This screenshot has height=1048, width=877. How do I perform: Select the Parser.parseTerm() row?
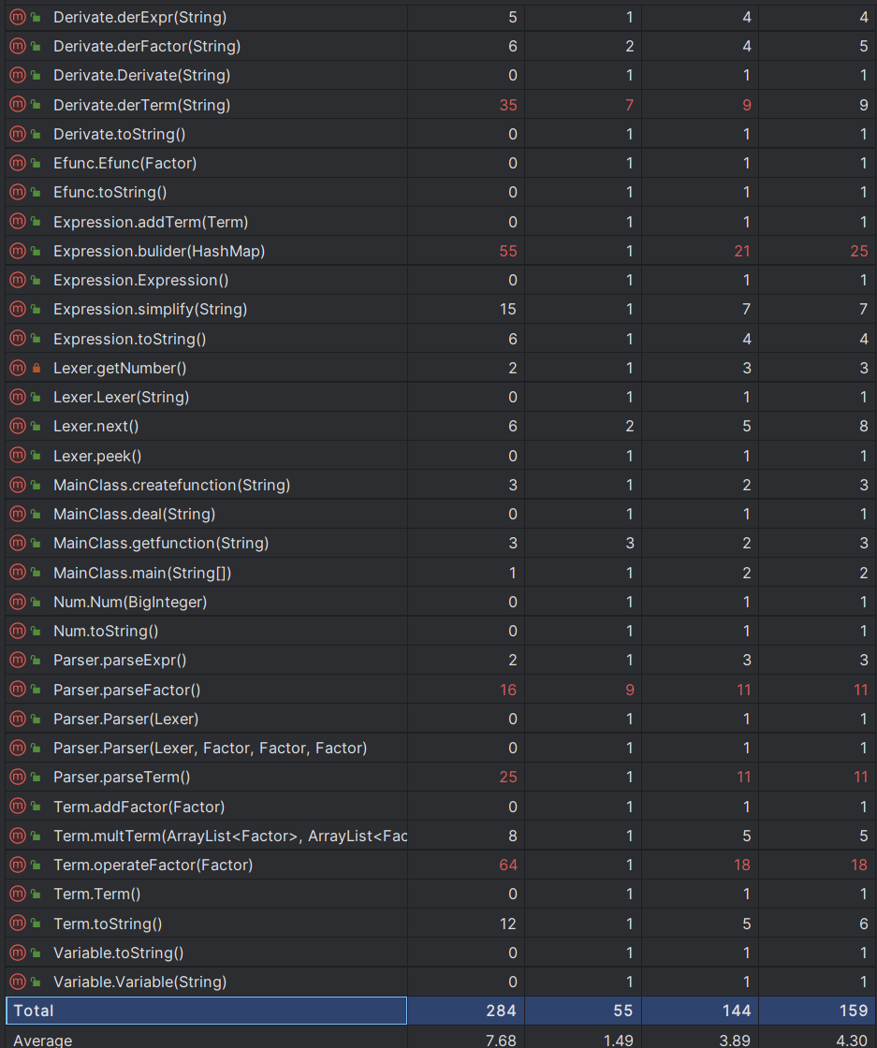click(x=438, y=777)
